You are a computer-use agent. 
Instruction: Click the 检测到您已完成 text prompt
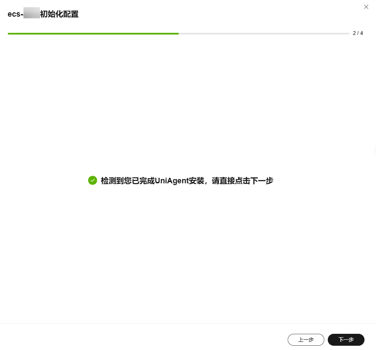click(x=128, y=181)
